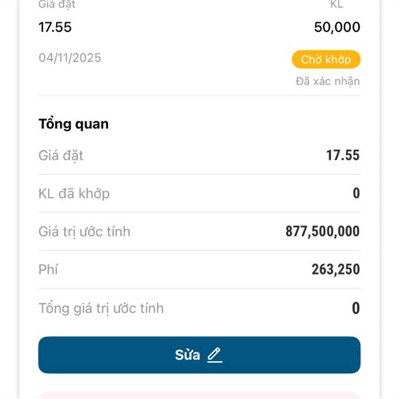Click the Giá trị ước tính label
The image size is (399, 399).
pyautogui.click(x=84, y=231)
